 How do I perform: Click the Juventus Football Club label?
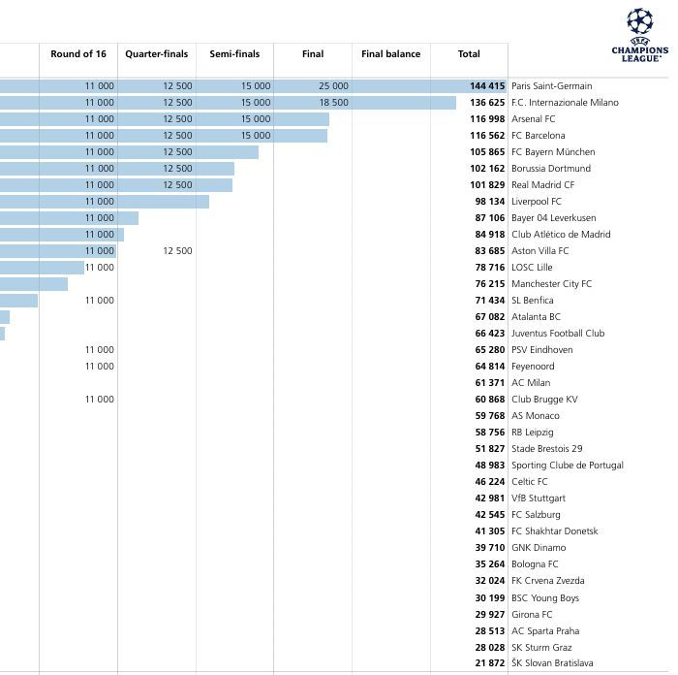(558, 334)
